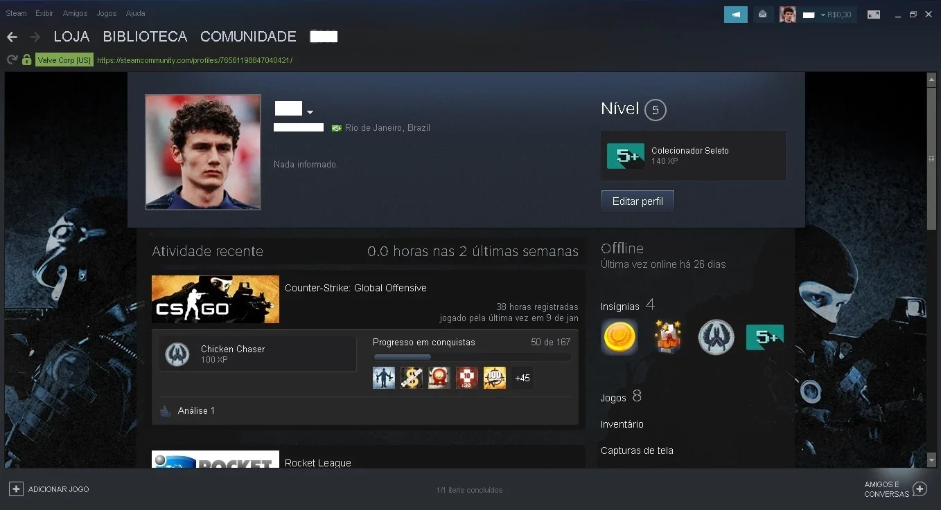The image size is (941, 510).
Task: Click the Editar perfil button
Action: (x=637, y=201)
